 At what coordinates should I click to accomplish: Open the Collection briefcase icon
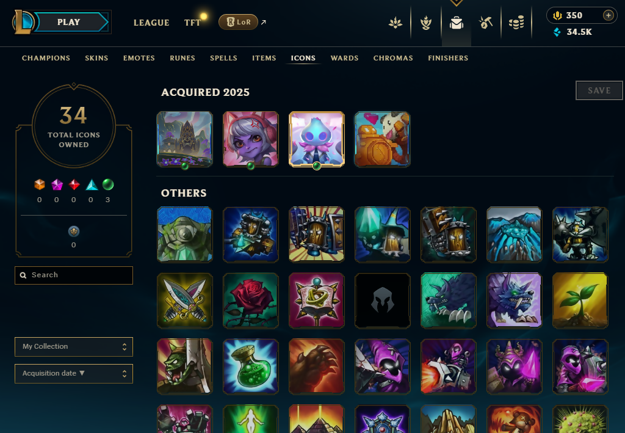pos(457,23)
